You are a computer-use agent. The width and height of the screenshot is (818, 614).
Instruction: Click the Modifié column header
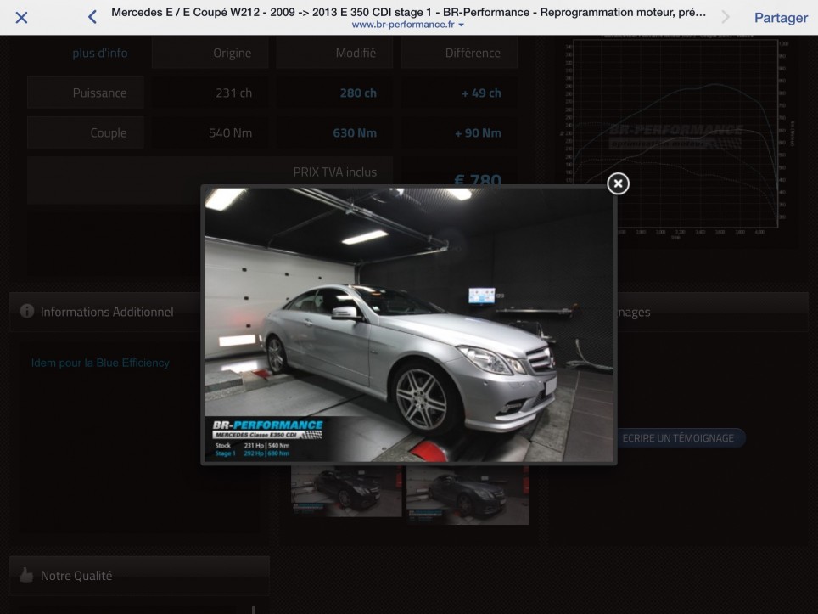356,53
